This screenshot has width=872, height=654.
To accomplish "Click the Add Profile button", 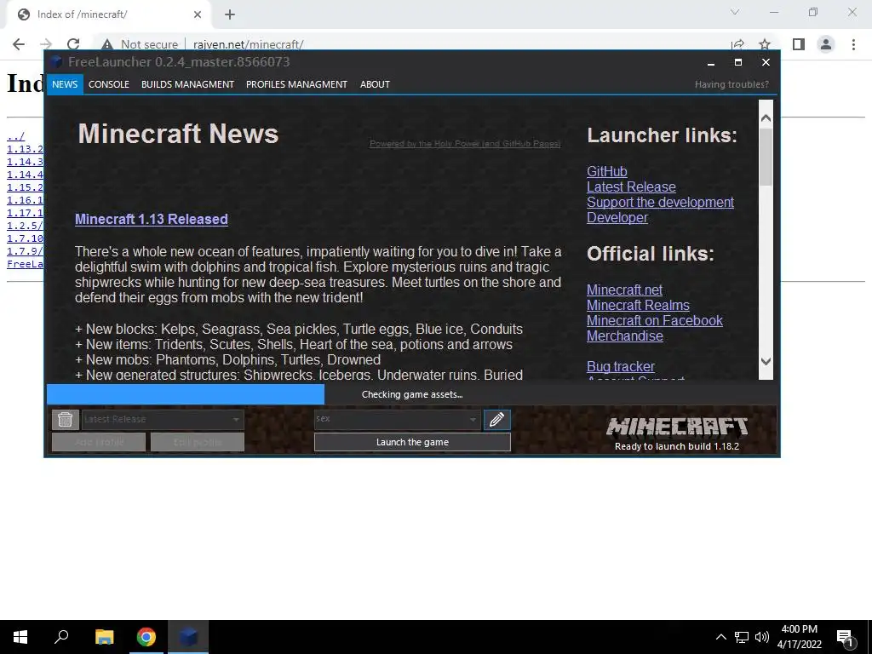I will [99, 442].
